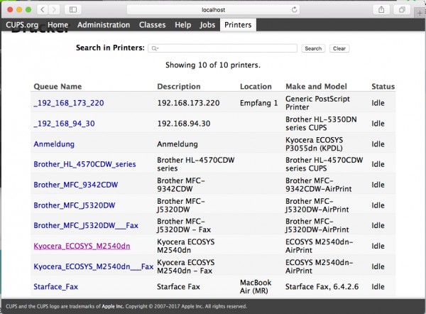This screenshot has width=426, height=314.
Task: Click the Idle status of Starface_Fax row
Action: [378, 286]
